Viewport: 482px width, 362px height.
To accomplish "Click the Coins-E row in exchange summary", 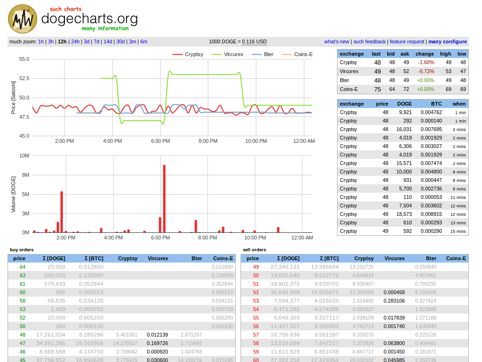I will [x=403, y=89].
